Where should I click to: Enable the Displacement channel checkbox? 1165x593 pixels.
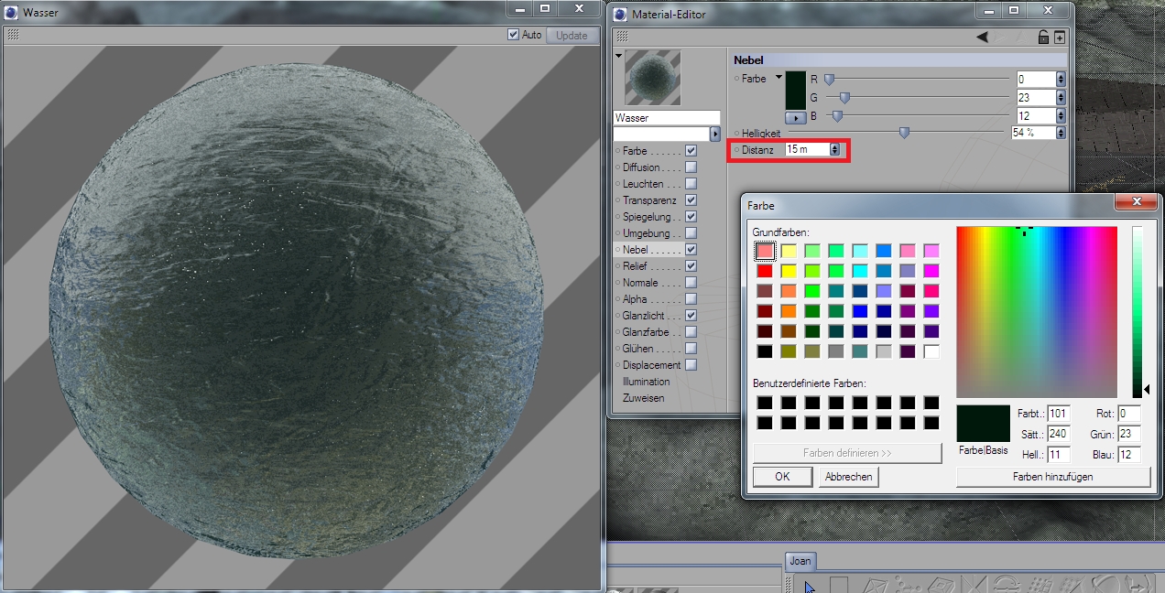pyautogui.click(x=691, y=365)
